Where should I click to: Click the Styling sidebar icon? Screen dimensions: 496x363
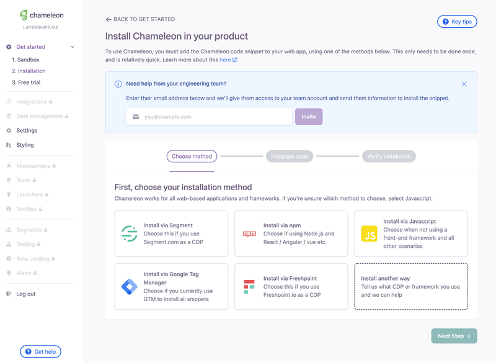(x=9, y=144)
